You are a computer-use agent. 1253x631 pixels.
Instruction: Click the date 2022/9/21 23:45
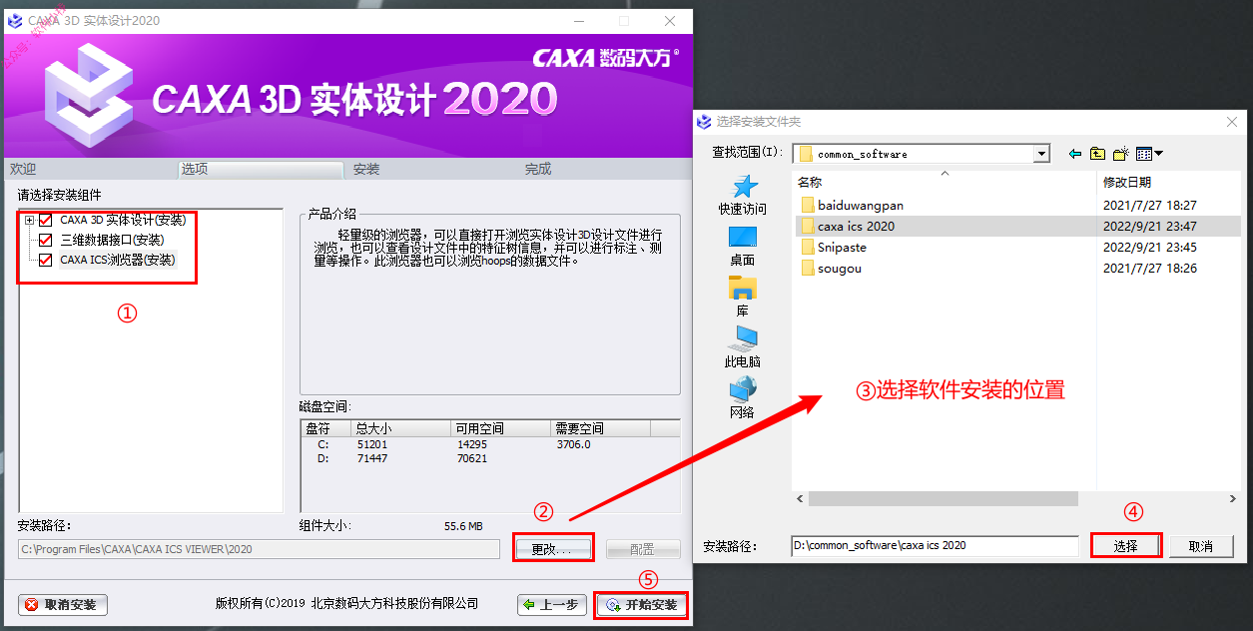pyautogui.click(x=1150, y=247)
